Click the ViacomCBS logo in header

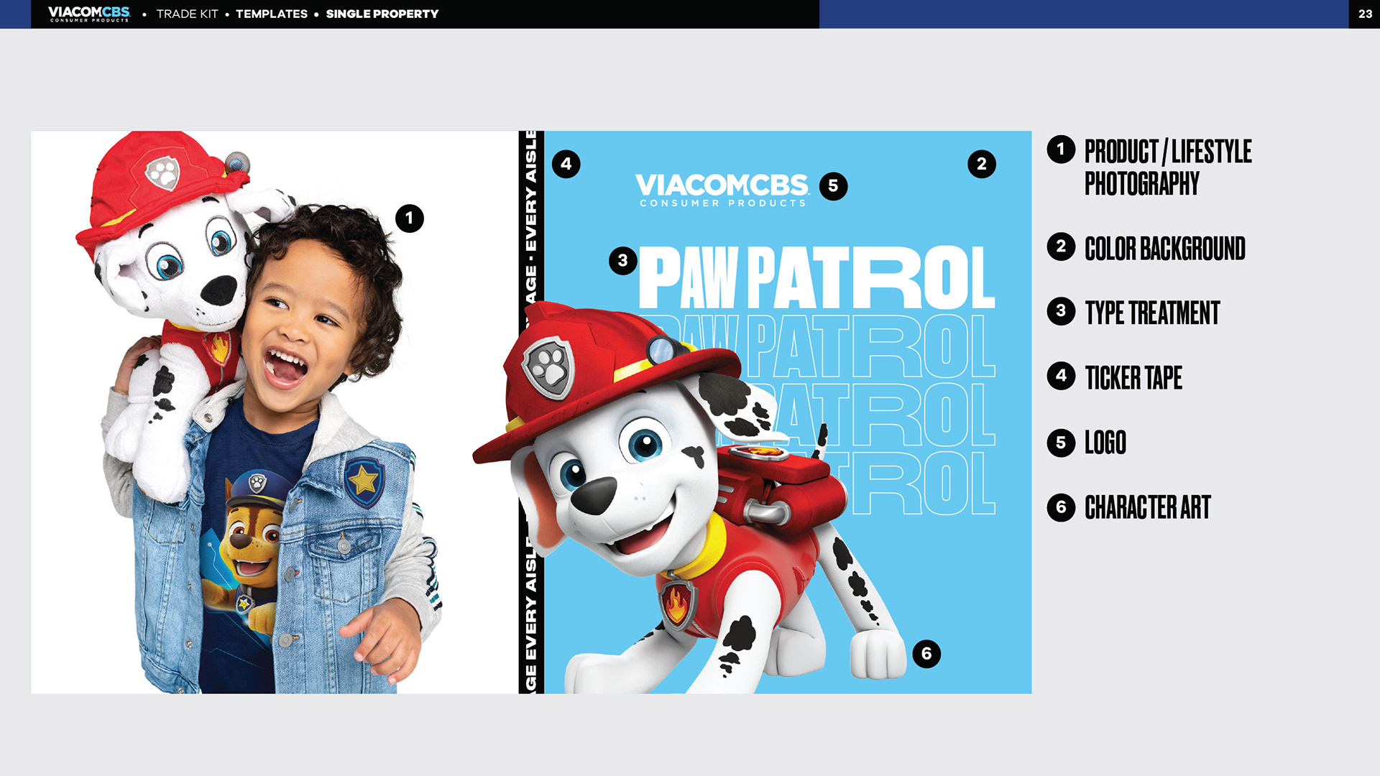89,14
